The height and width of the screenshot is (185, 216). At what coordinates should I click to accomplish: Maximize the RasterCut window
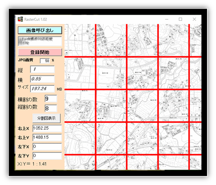pos(180,19)
